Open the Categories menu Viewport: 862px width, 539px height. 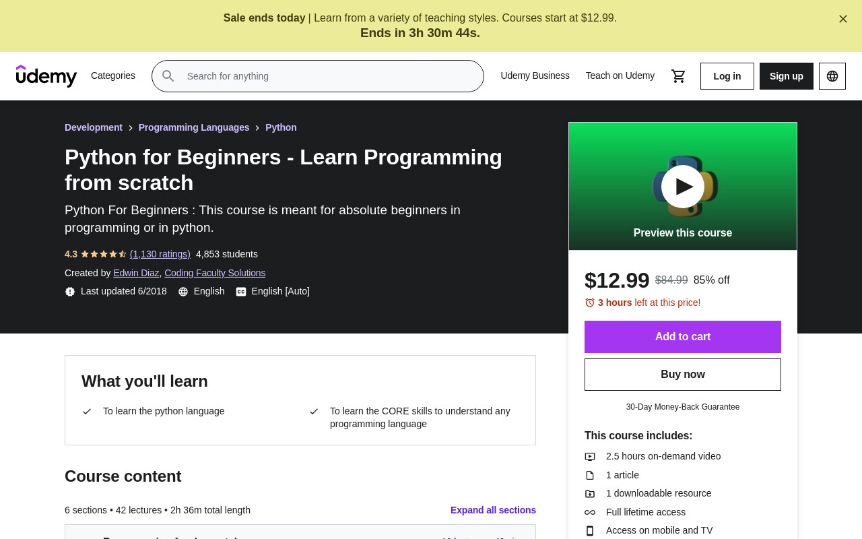click(x=113, y=75)
